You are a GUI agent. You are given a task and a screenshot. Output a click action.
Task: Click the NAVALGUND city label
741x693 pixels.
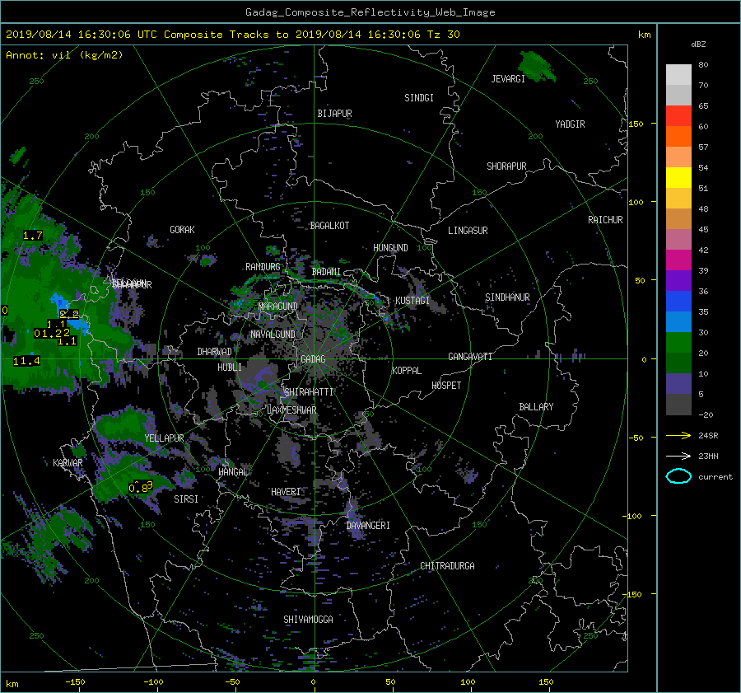[273, 335]
